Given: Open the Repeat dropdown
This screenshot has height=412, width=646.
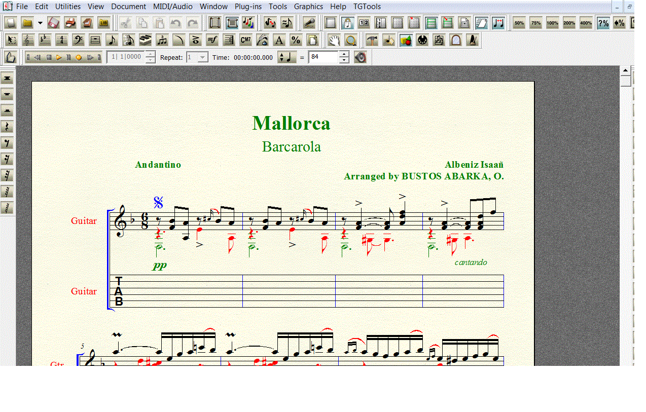Looking at the screenshot, I should (x=202, y=57).
